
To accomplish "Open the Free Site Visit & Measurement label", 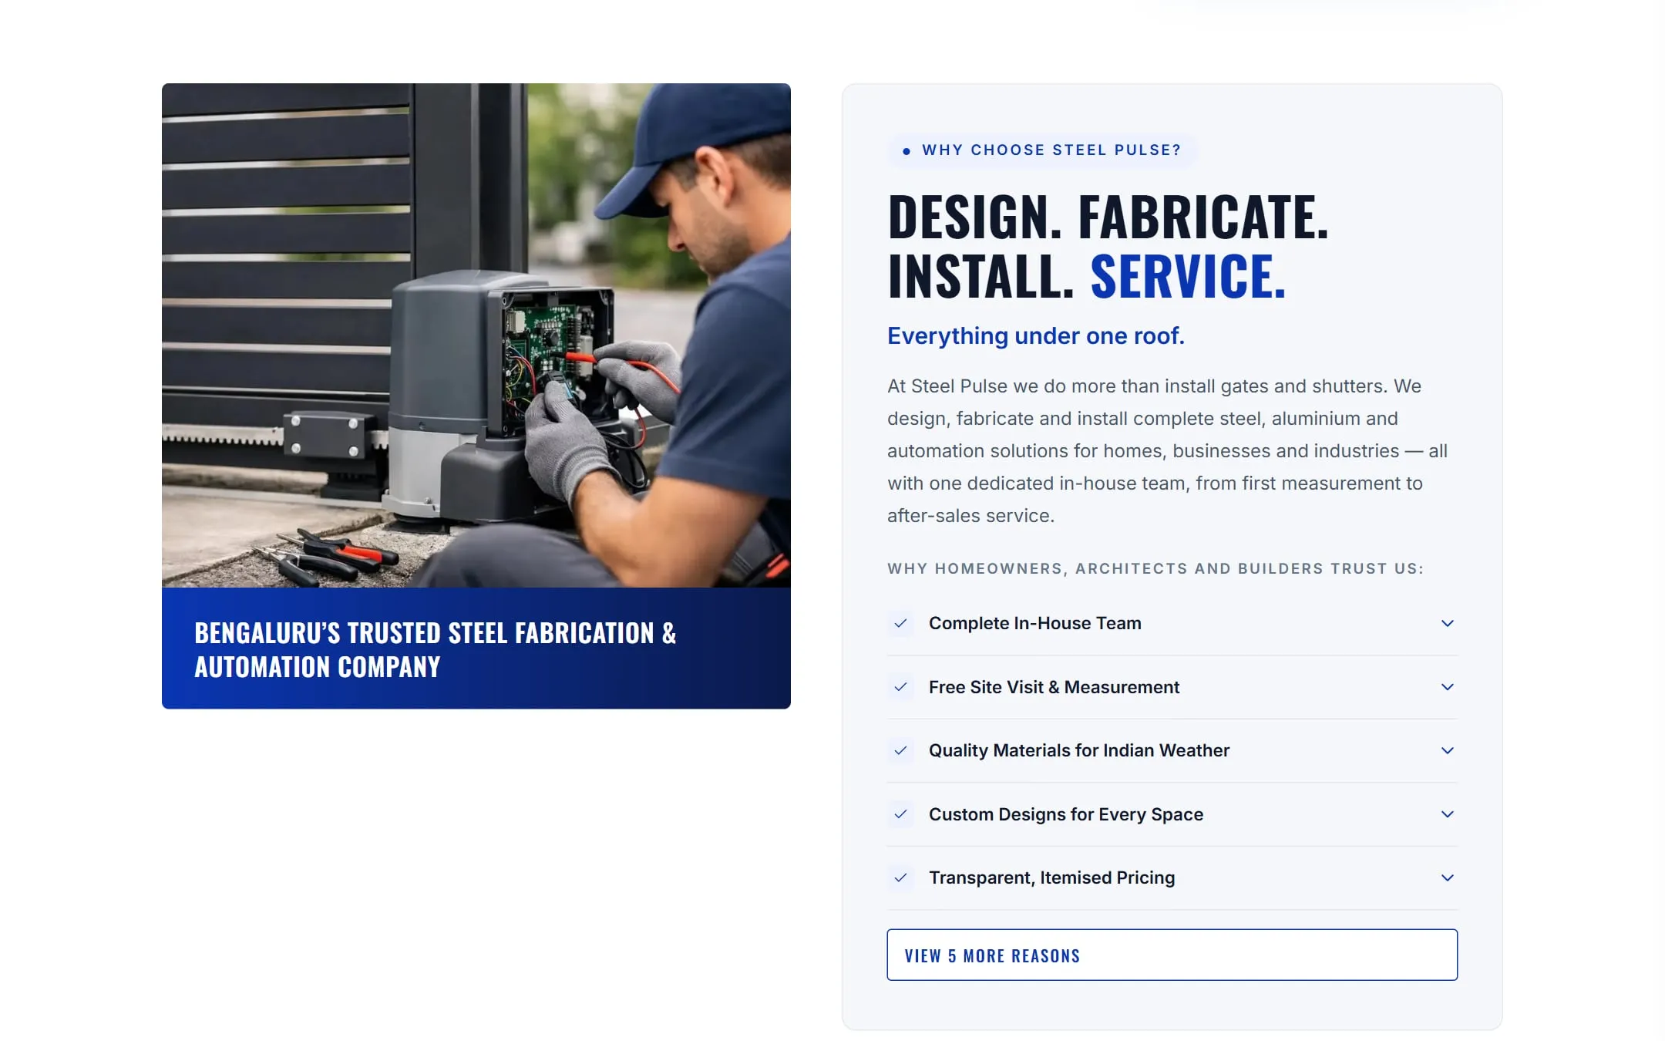I will coord(1054,687).
